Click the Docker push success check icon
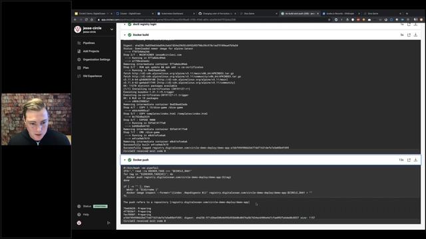This screenshot has width=426, height=239. (x=130, y=160)
